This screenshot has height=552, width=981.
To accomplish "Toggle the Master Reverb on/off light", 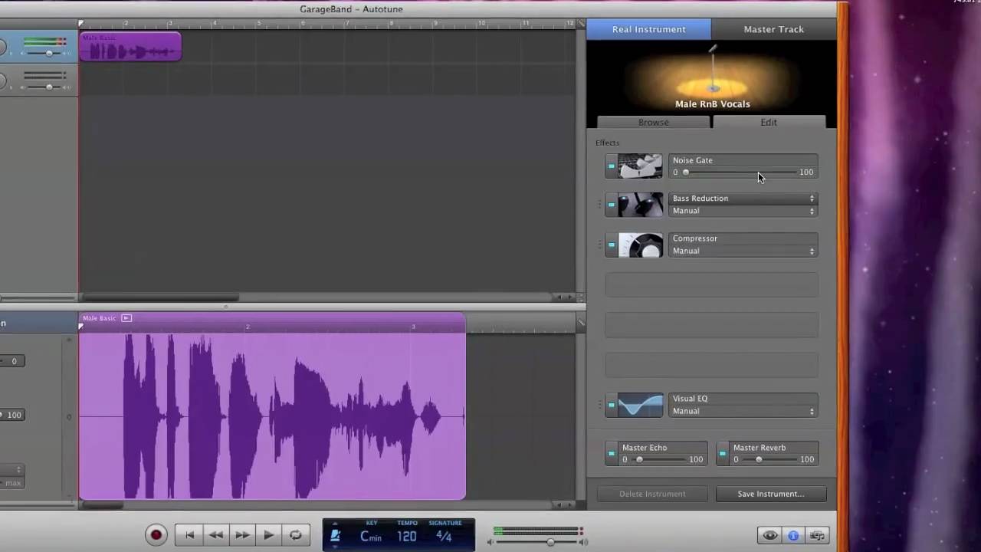I will (x=723, y=453).
